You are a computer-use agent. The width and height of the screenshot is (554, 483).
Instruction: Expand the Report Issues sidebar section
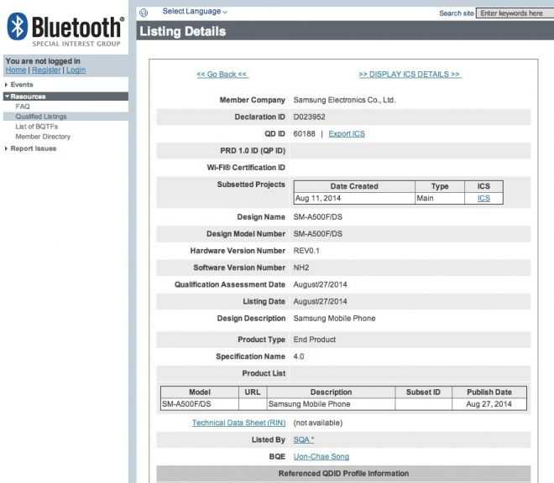[x=33, y=148]
